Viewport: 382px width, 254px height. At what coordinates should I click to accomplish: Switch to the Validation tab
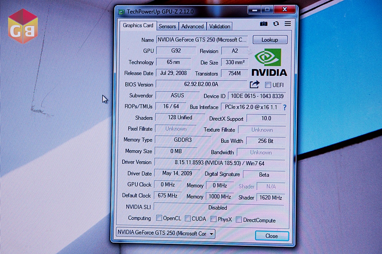[220, 26]
